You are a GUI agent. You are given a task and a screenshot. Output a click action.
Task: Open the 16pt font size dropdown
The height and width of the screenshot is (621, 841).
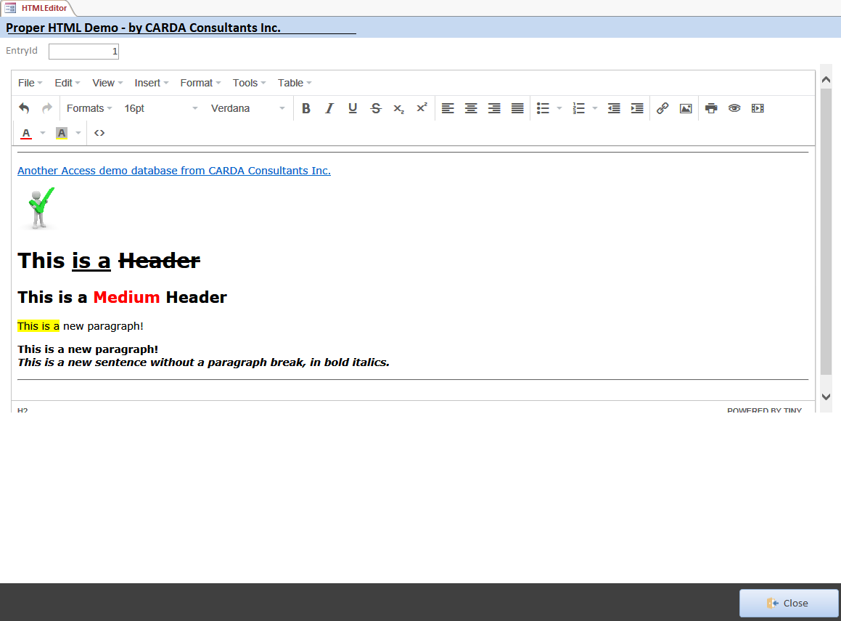pos(160,108)
